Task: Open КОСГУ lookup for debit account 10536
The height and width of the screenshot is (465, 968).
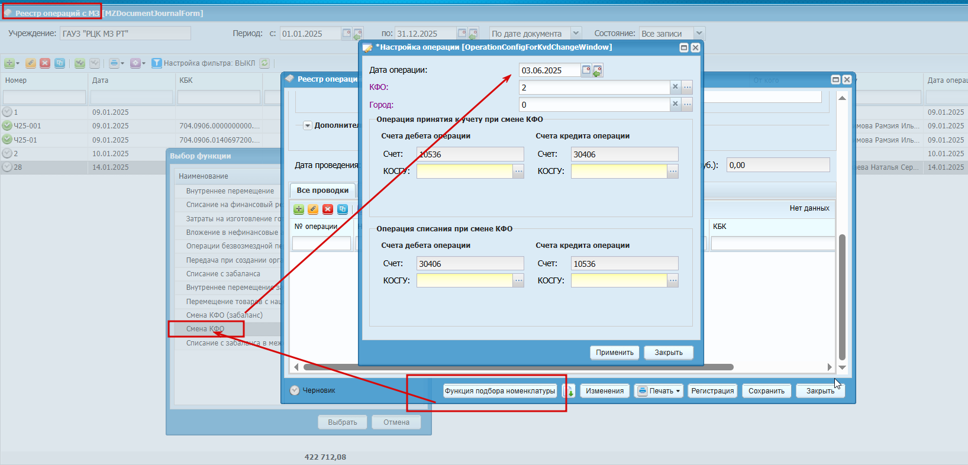Action: pos(518,171)
